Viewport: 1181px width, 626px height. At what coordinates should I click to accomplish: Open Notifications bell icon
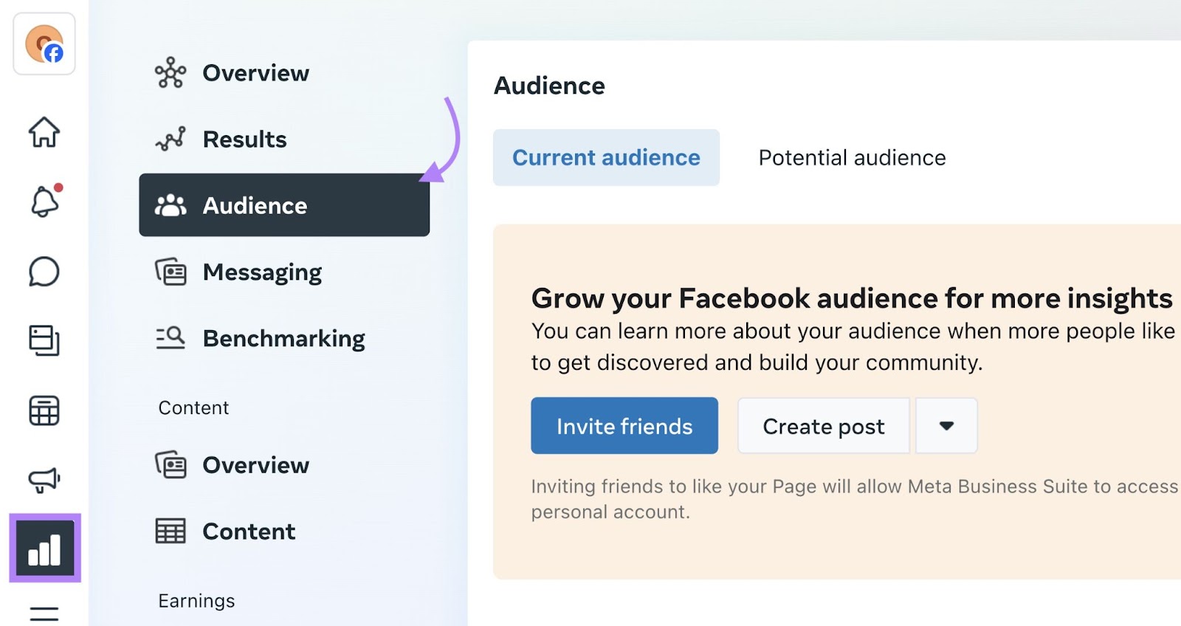coord(44,201)
